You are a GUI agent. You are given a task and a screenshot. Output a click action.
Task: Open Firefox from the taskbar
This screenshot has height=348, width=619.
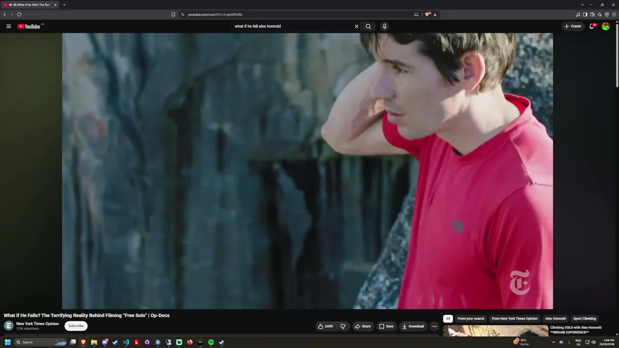[190, 342]
